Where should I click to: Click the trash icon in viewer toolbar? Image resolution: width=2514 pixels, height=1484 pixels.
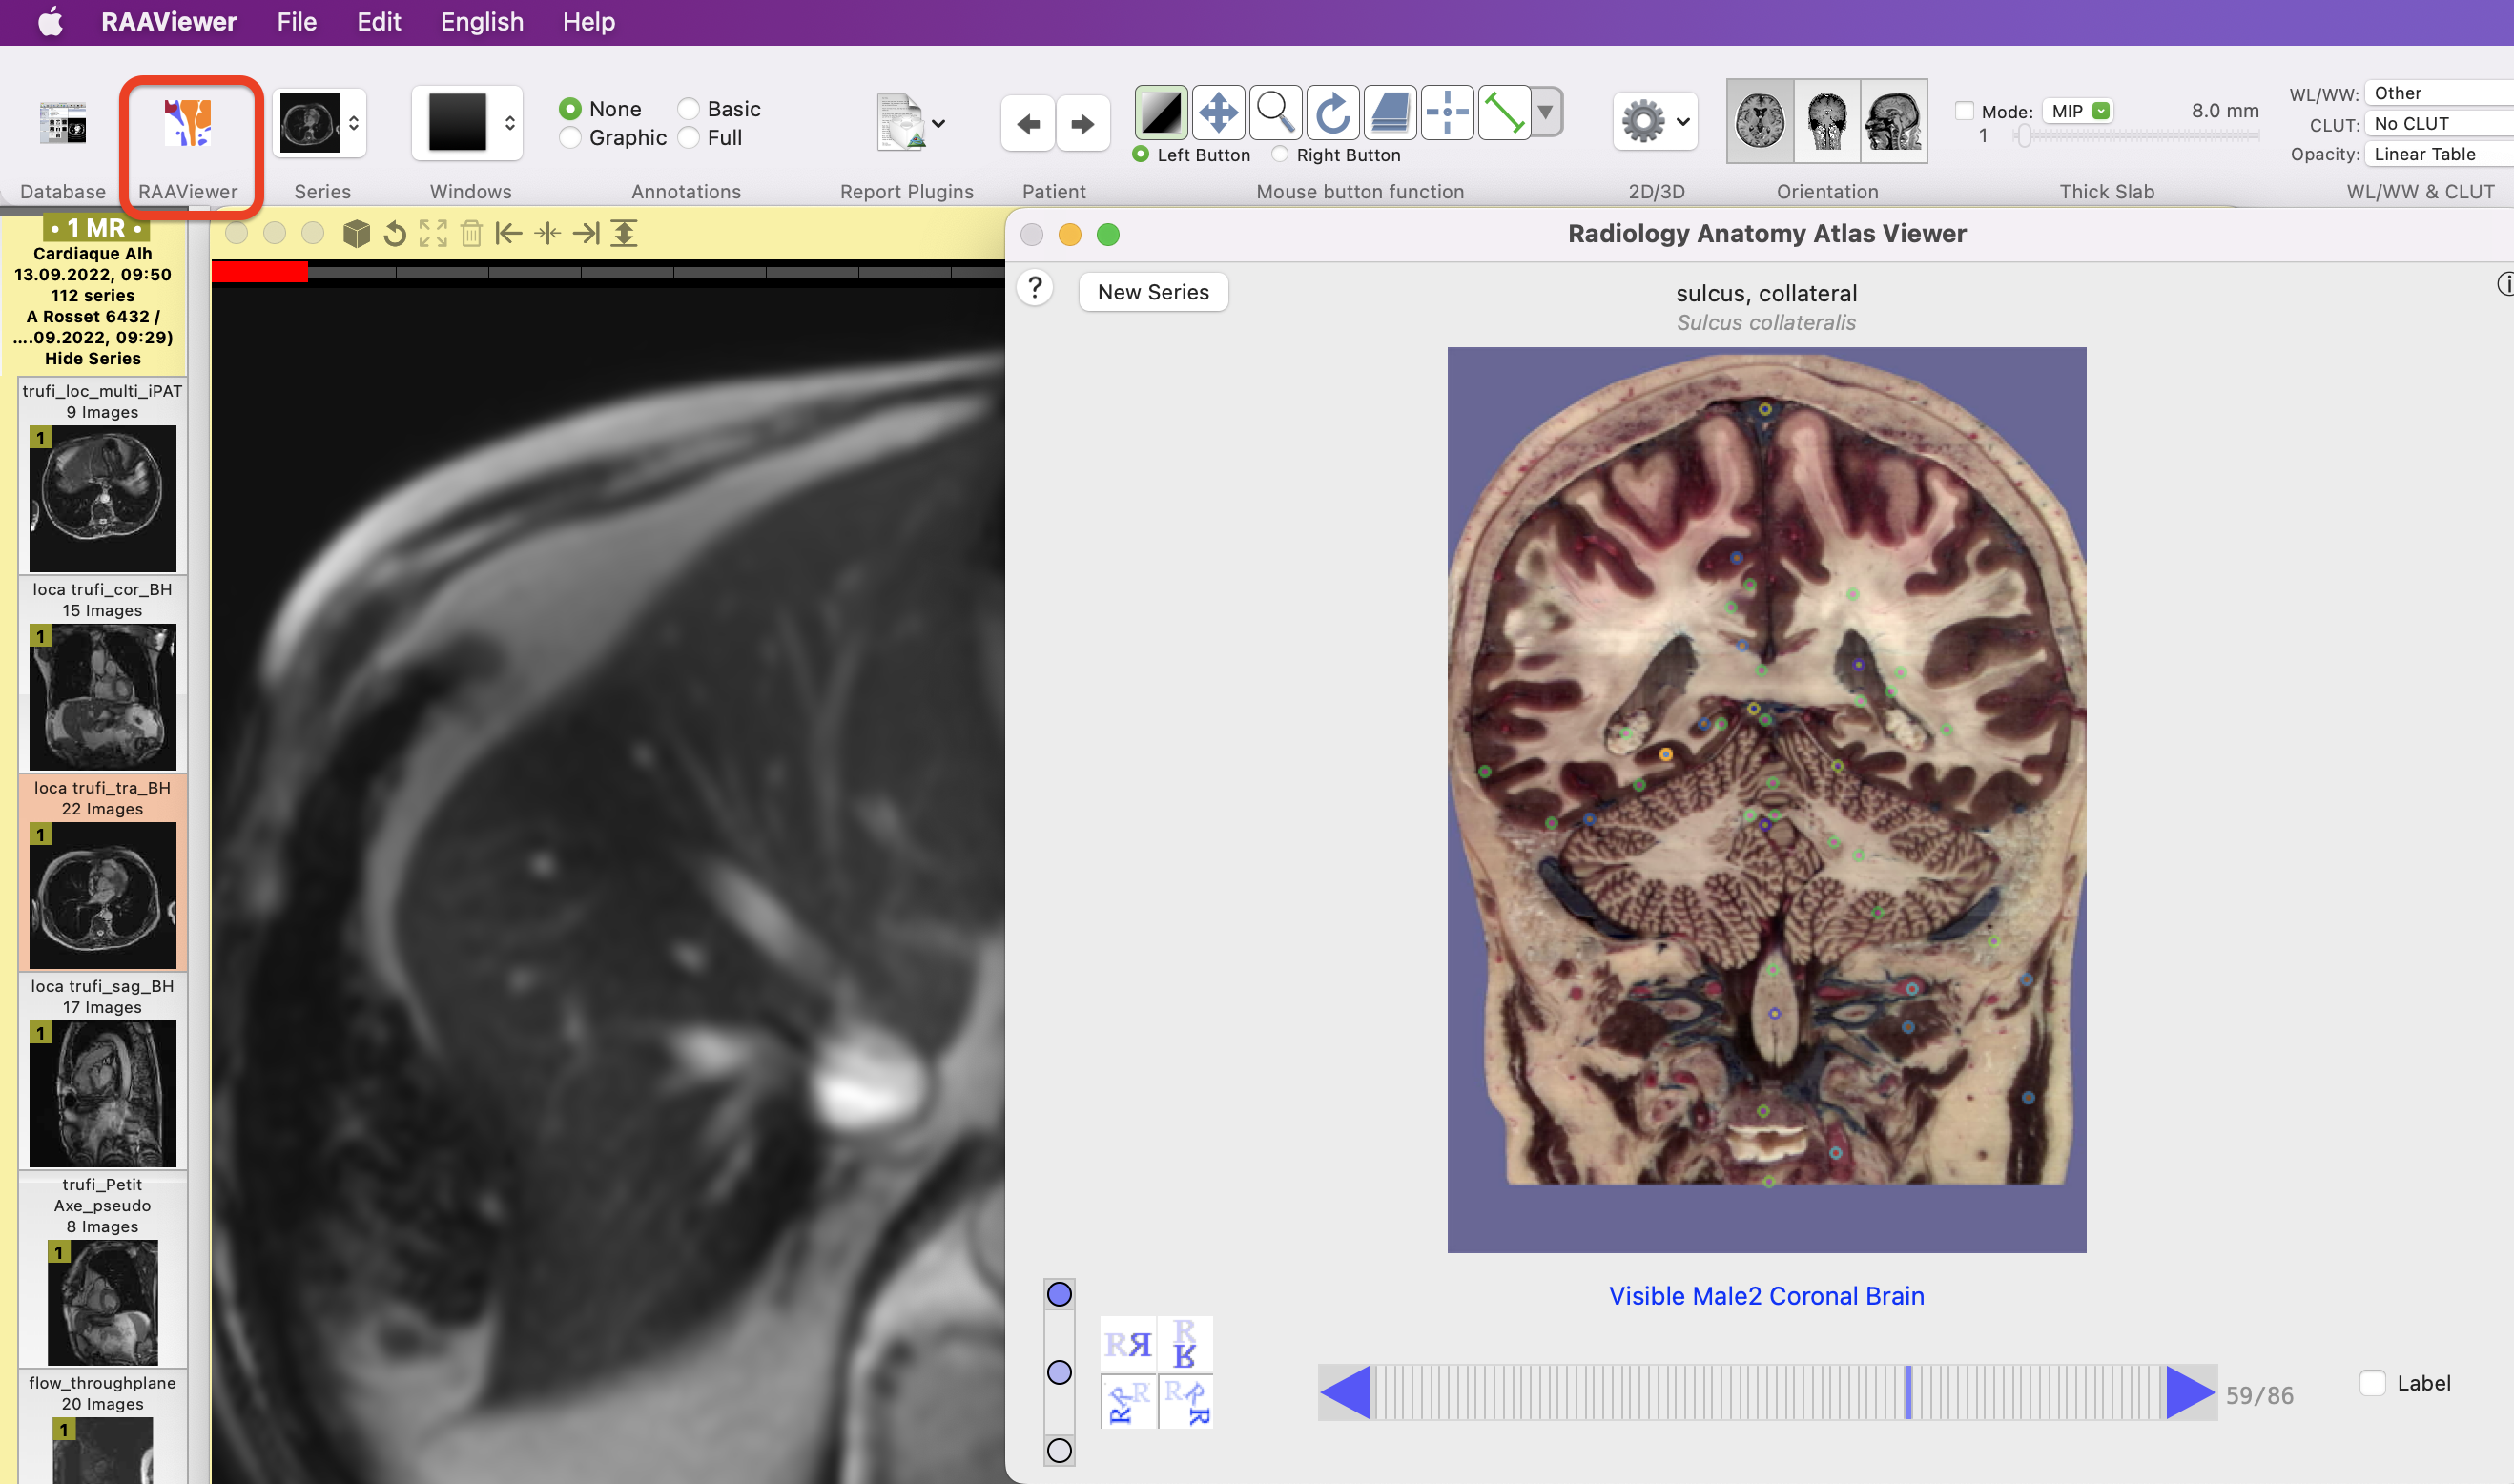(x=471, y=234)
